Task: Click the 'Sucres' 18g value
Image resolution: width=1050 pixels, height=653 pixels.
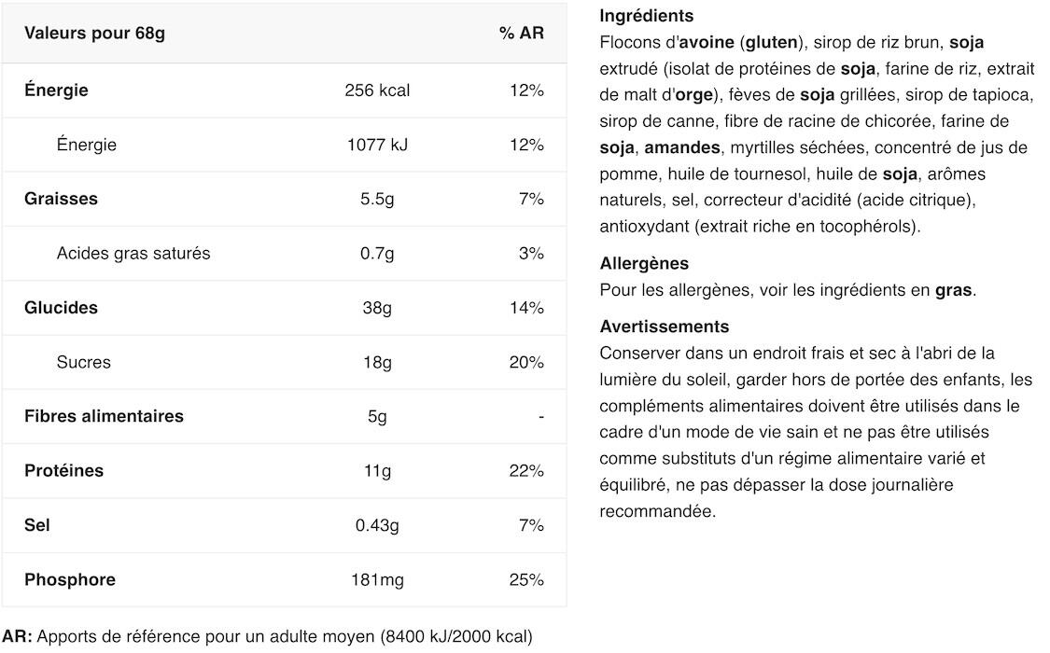Action: pos(377,363)
